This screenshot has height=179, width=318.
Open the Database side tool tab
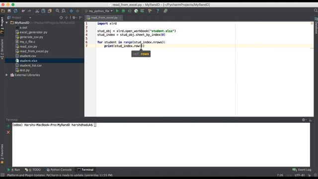(x=316, y=26)
